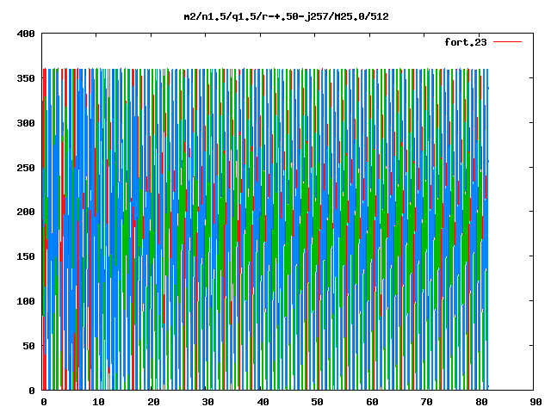Viewport: 551px width, 413px height.
Task: Click the x-axis label 80
Action: tap(481, 402)
